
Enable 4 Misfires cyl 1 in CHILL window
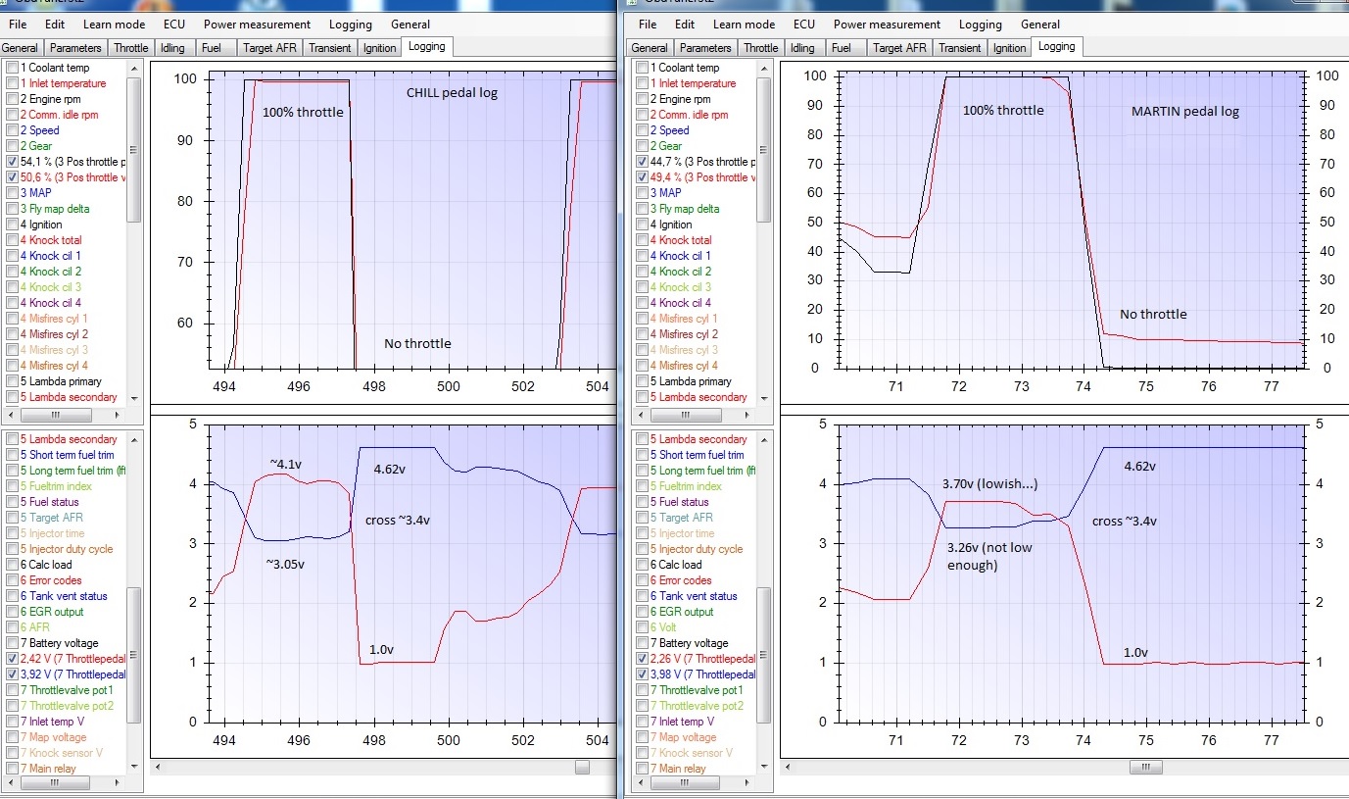point(12,319)
